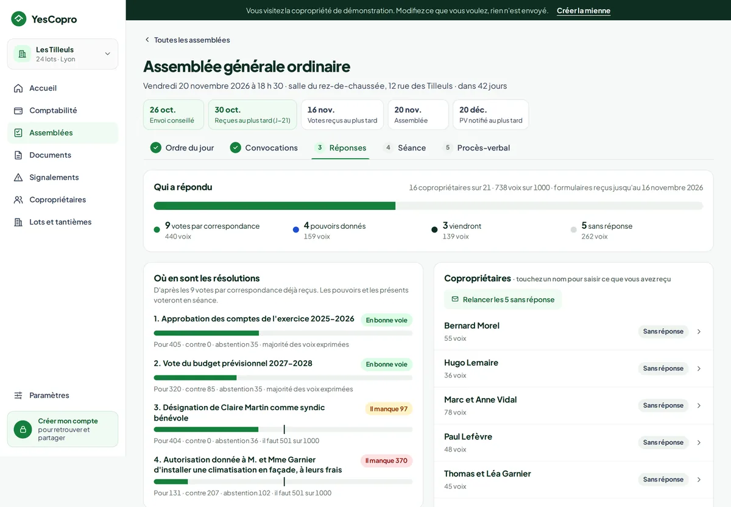Click the Créer la mienne link
The height and width of the screenshot is (507, 731).
584,10
